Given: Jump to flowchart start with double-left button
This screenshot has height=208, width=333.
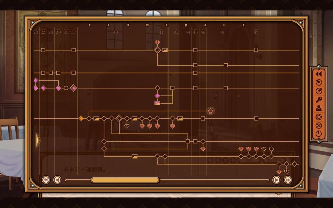Looking at the screenshot, I should coord(46,180).
